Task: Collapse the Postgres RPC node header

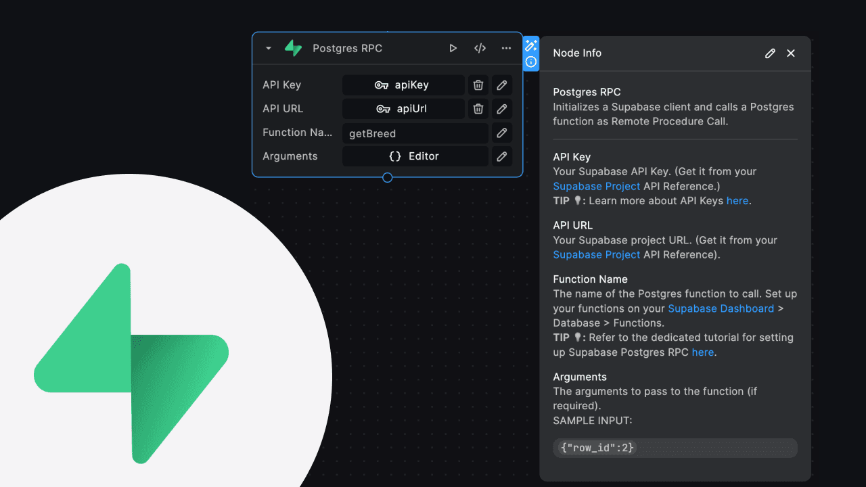Action: (x=268, y=48)
